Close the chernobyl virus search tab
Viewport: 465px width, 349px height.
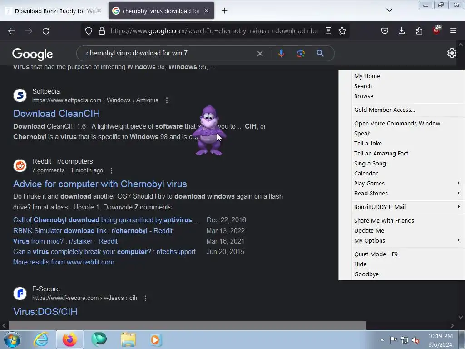[207, 11]
